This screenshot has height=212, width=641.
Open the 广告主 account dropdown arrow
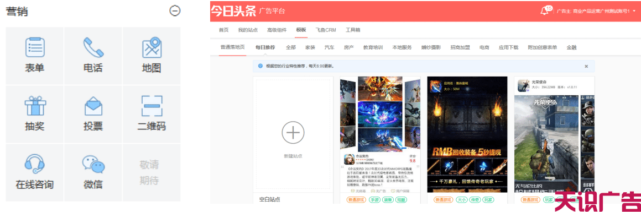coord(634,12)
